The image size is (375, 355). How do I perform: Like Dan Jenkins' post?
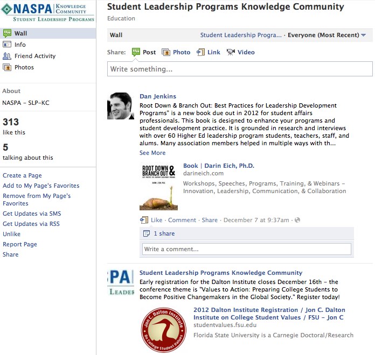click(x=156, y=220)
